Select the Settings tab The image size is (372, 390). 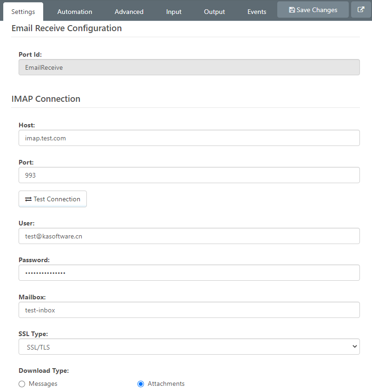click(23, 12)
